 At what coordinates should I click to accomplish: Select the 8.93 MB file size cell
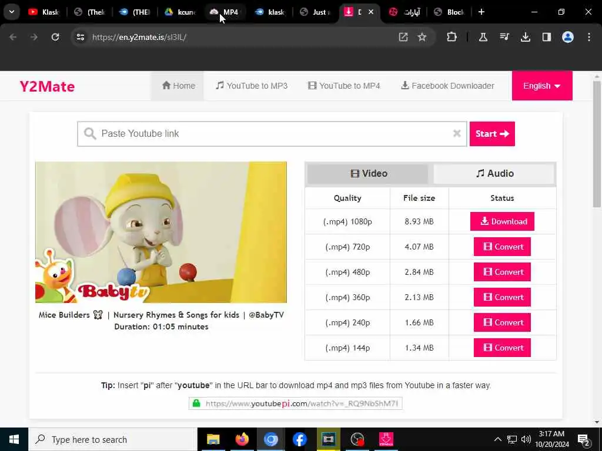[419, 221]
